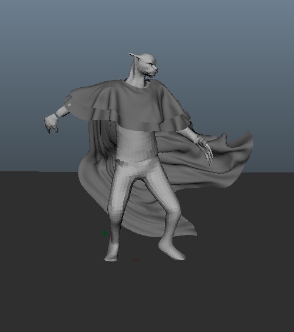Select the creature's head in the viewport

tap(148, 65)
